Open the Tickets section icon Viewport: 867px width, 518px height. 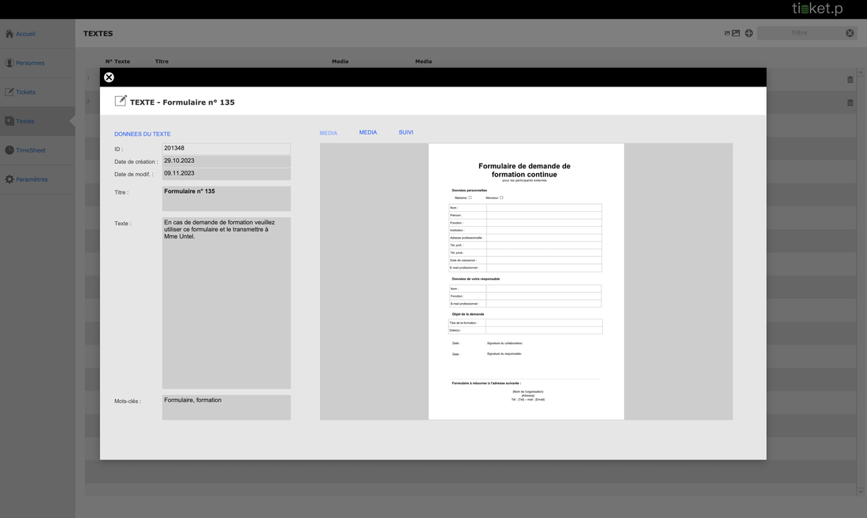(9, 92)
